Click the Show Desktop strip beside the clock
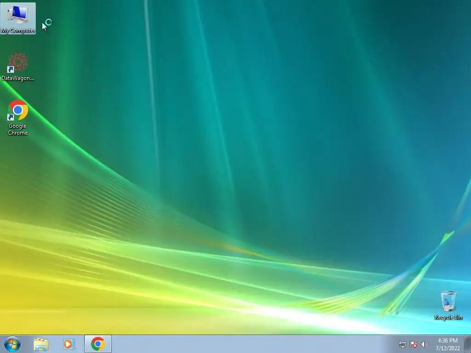Screen dimensions: 471x353 point(468,344)
